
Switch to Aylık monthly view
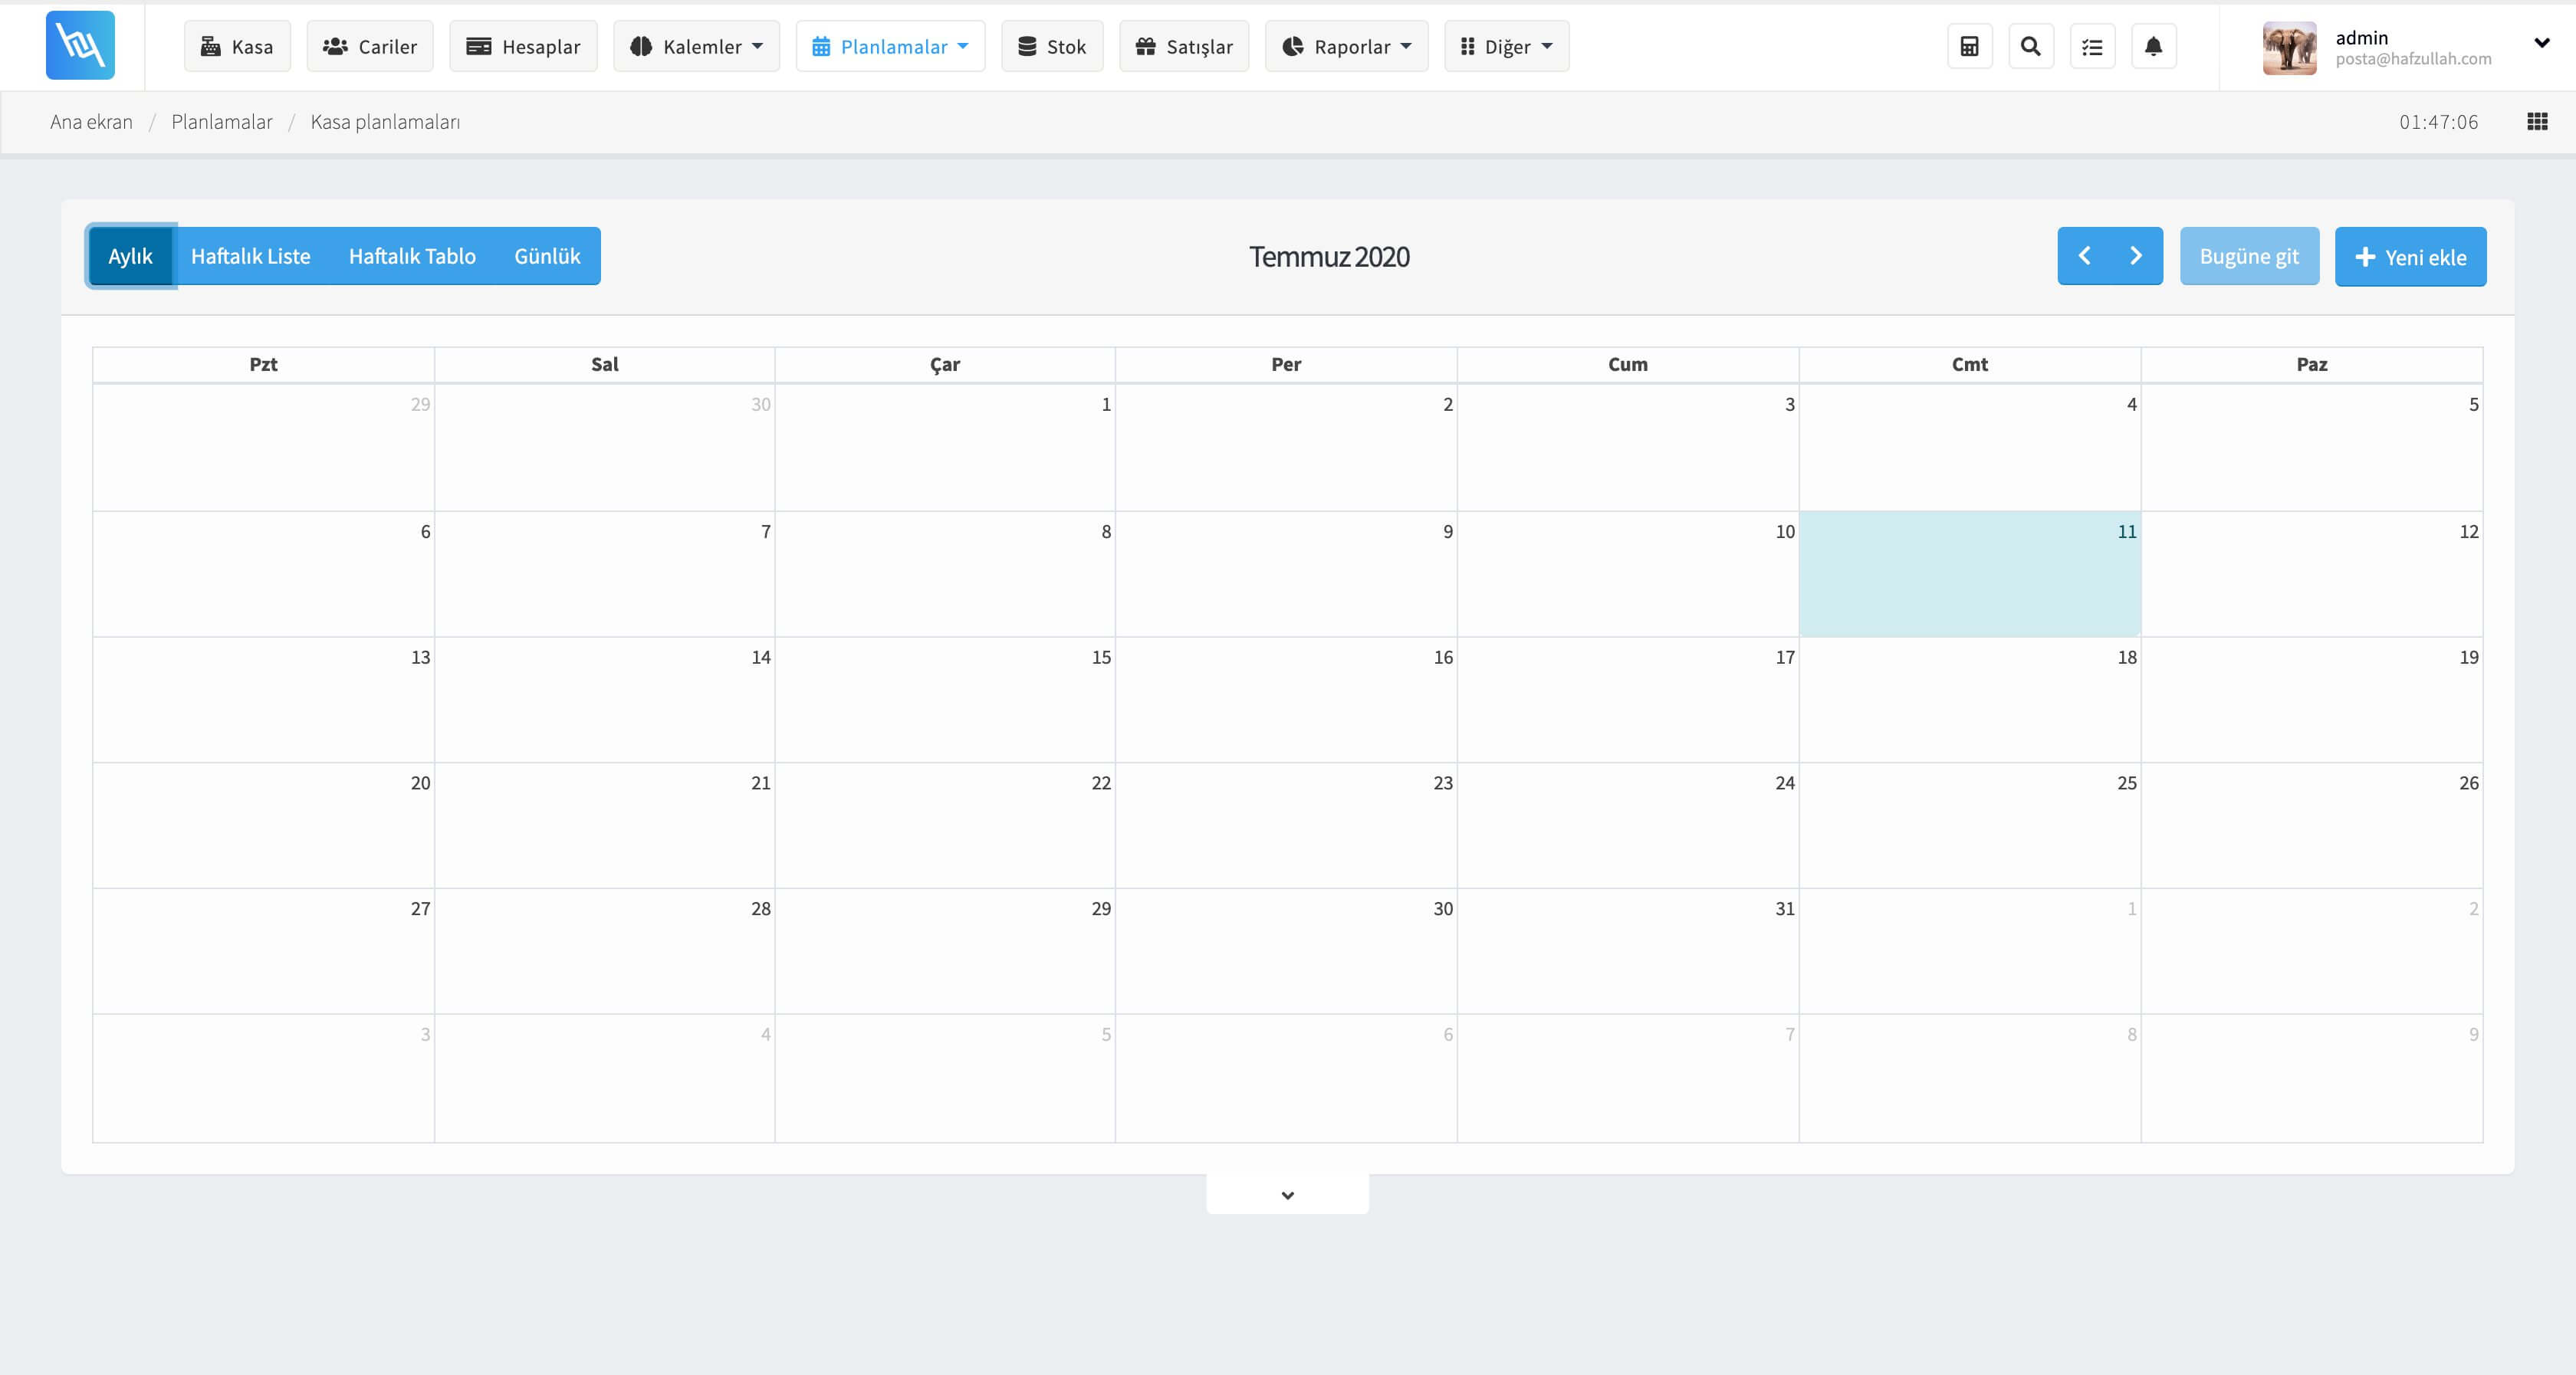pos(131,256)
